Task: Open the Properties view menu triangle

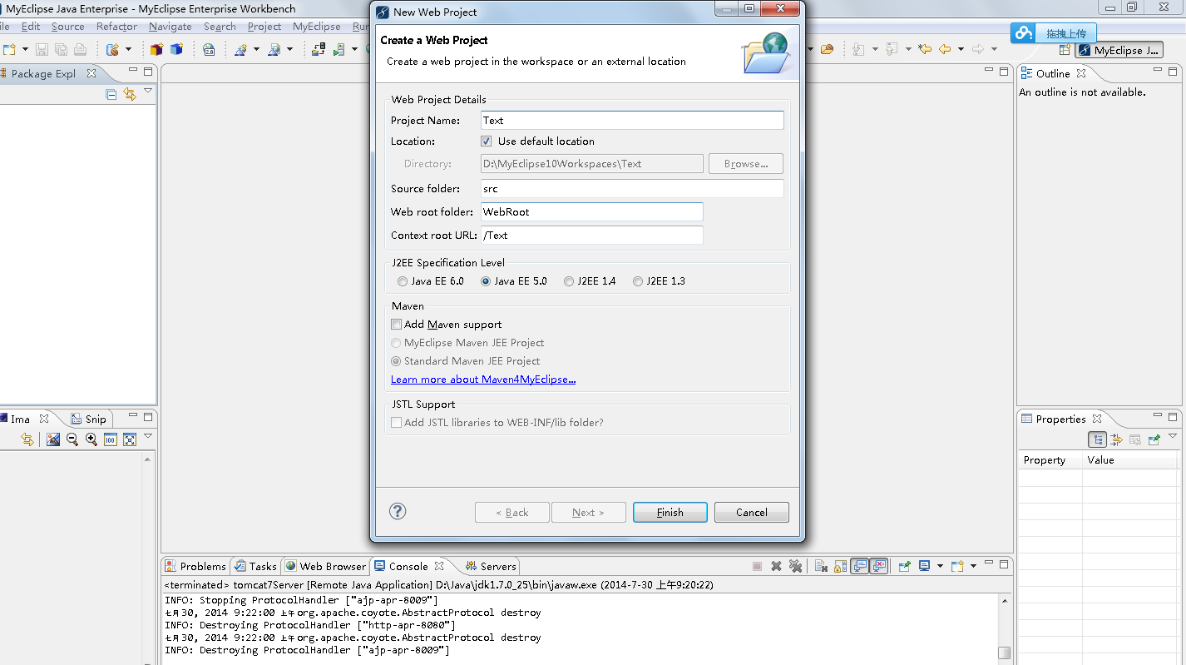Action: point(1173,436)
